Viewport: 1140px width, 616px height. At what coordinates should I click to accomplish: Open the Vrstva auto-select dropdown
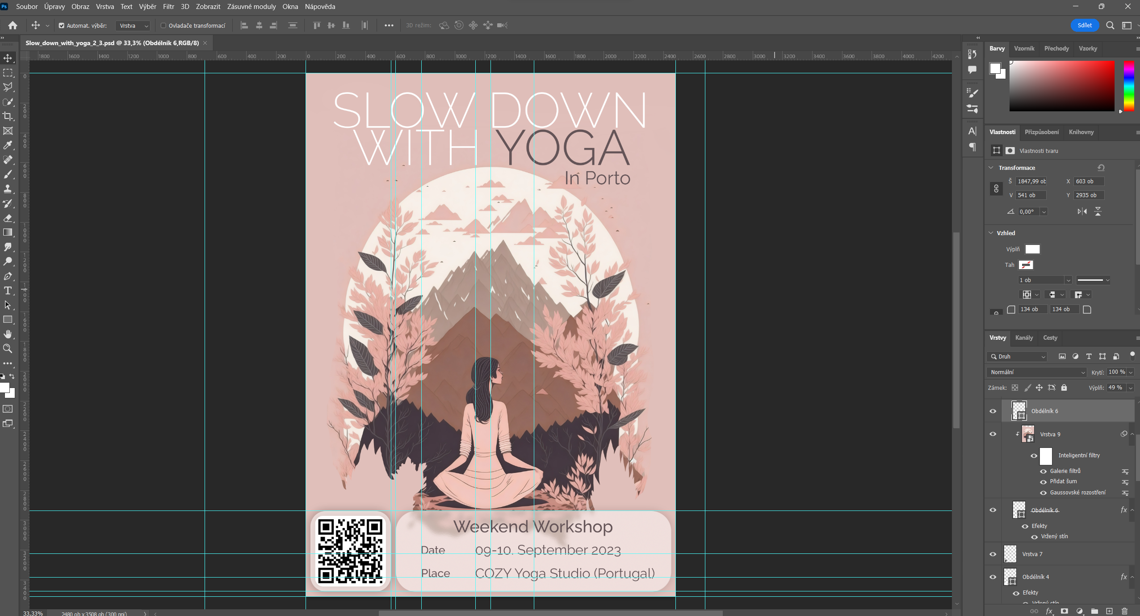coord(133,25)
